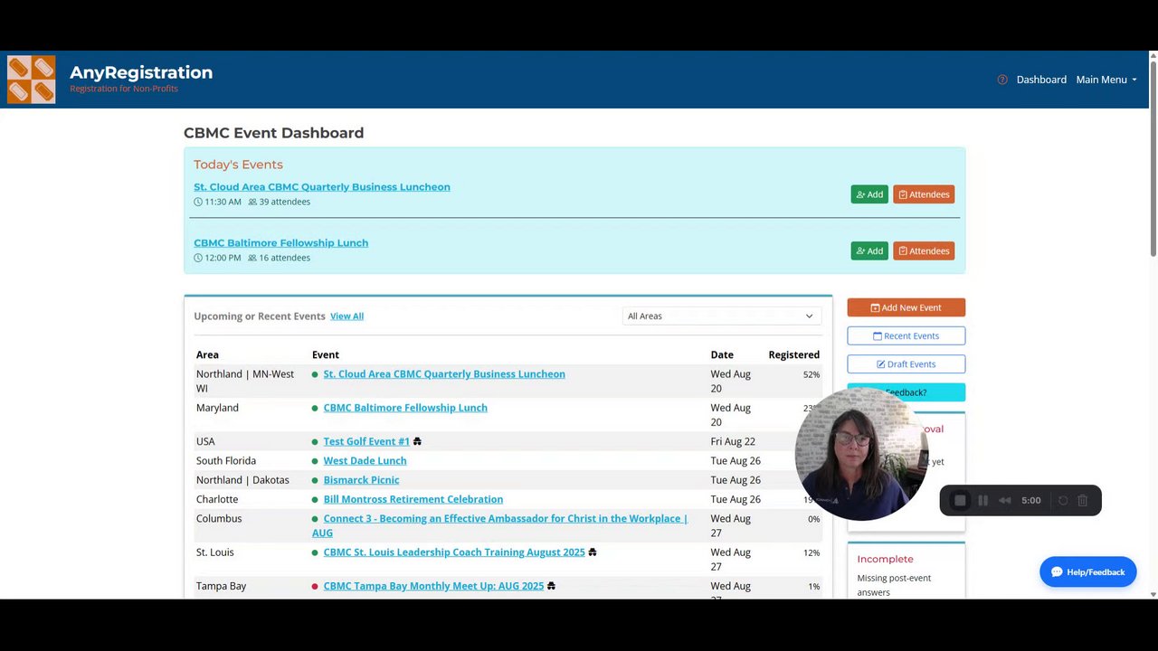Viewport: 1158px width, 651px height.
Task: Click the '16 attendees' text
Action: click(x=285, y=258)
